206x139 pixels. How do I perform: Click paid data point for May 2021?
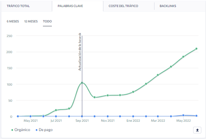[30, 116]
